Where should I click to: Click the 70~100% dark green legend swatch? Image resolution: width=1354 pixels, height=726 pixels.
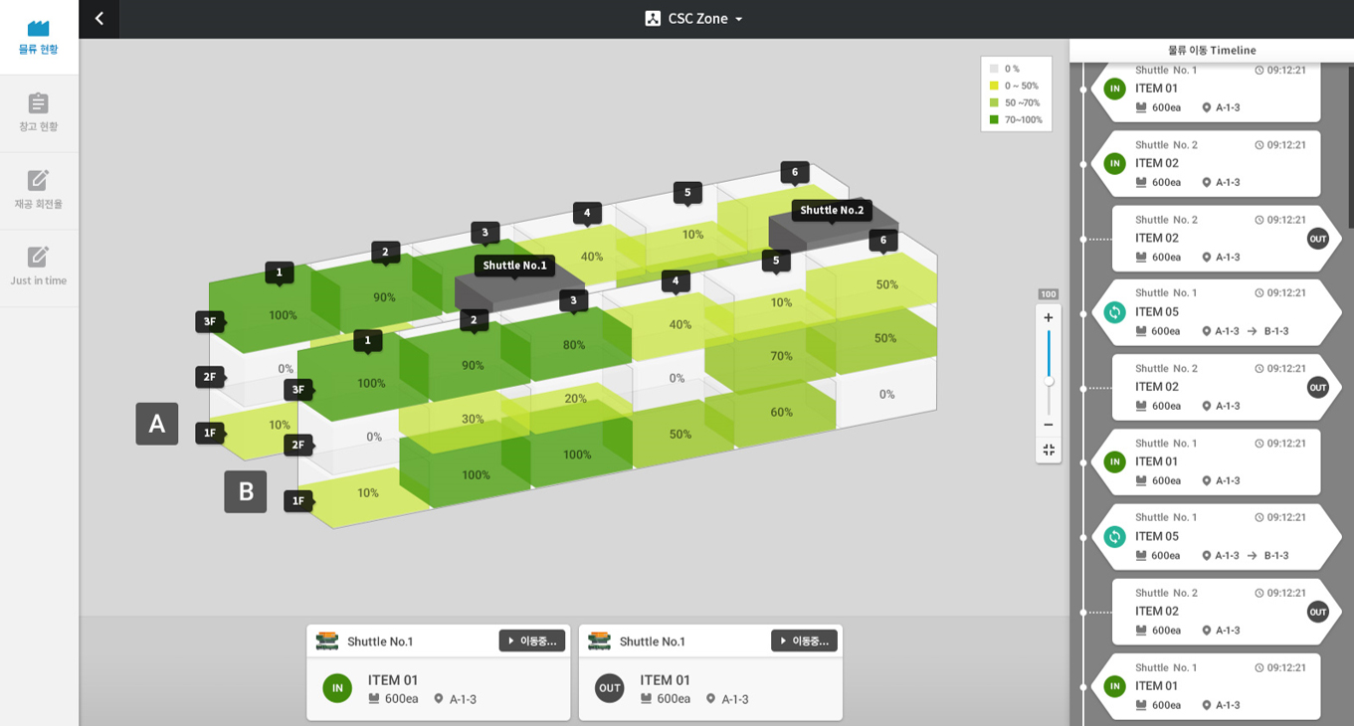click(994, 120)
